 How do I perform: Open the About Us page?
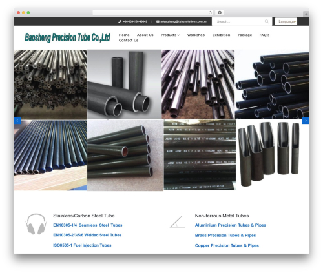[x=145, y=35]
